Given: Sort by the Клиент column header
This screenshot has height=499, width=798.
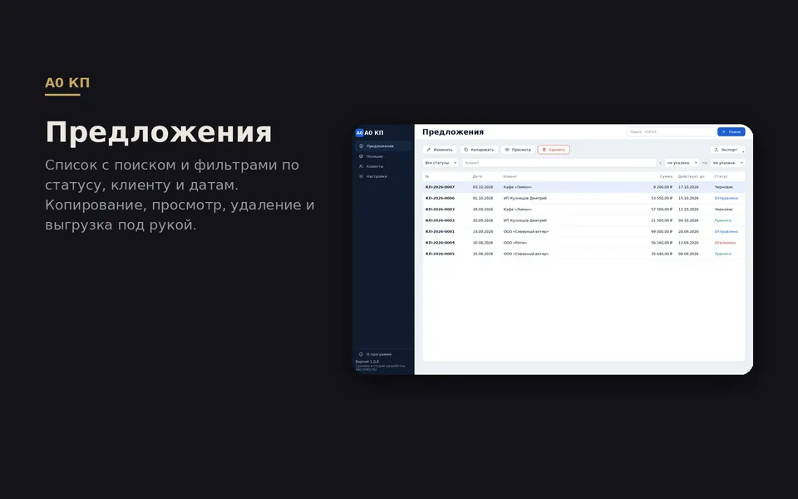Looking at the screenshot, I should click(x=510, y=176).
